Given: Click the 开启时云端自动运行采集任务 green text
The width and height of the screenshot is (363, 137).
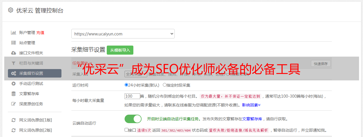Looking at the screenshot, I should [x=173, y=119].
